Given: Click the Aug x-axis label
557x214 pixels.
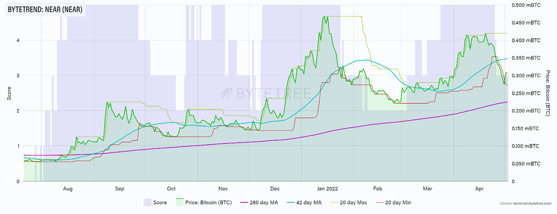Looking at the screenshot, I should pos(68,189).
